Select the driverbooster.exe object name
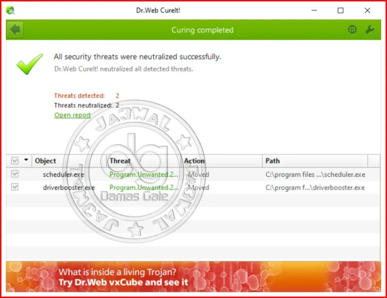 69,187
